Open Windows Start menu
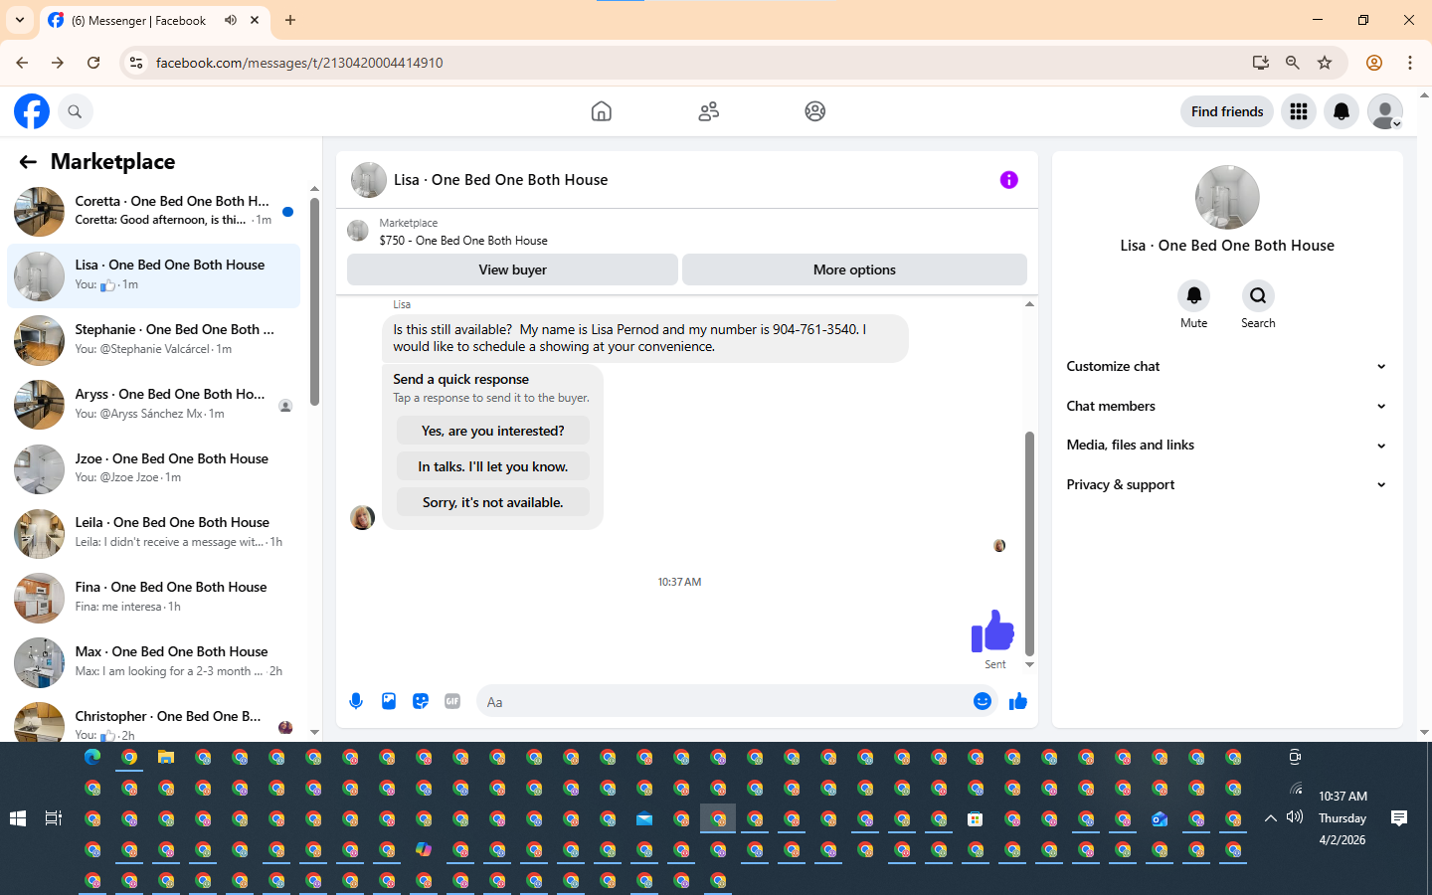This screenshot has width=1432, height=895. 18,818
